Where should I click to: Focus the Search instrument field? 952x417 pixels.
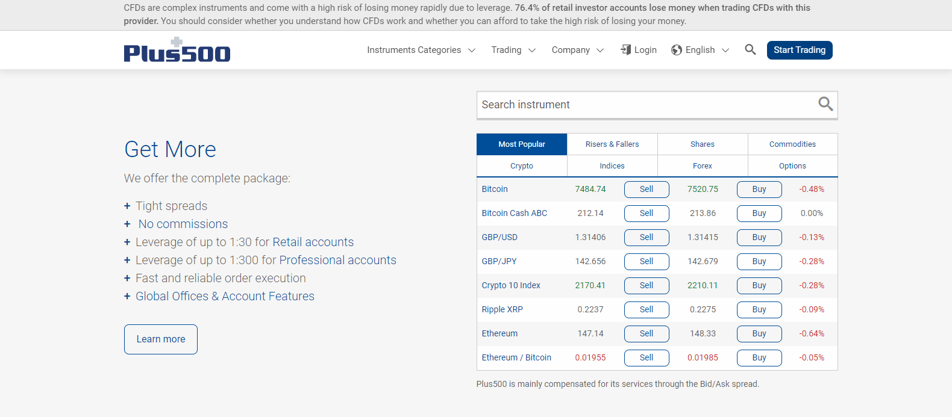645,105
